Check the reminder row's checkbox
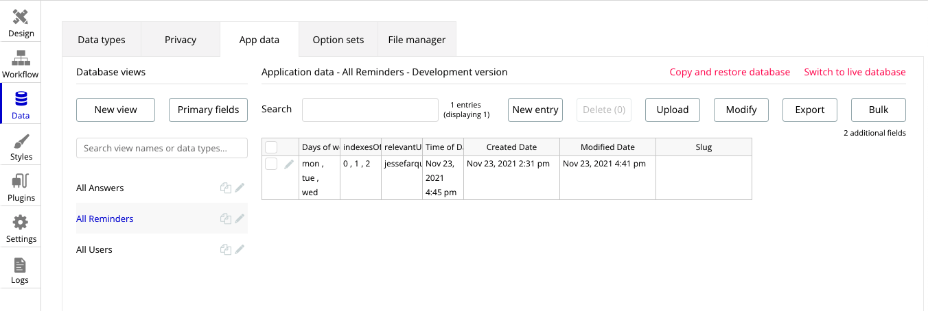The width and height of the screenshot is (928, 311). pyautogui.click(x=271, y=164)
